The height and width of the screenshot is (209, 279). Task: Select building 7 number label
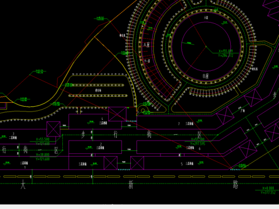(x=179, y=124)
